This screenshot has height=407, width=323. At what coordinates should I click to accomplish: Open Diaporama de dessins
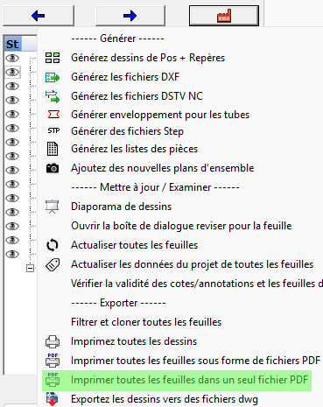click(x=122, y=207)
